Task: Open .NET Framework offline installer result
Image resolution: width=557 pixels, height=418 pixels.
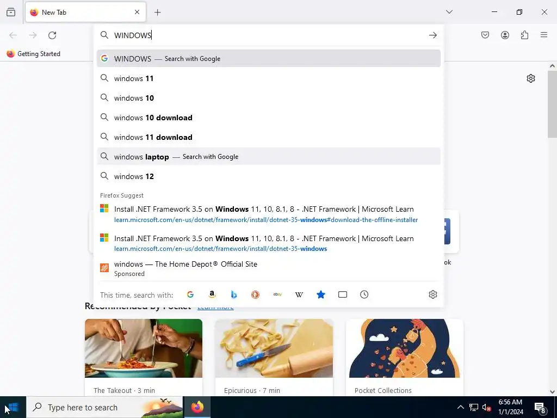Action: tap(269, 214)
